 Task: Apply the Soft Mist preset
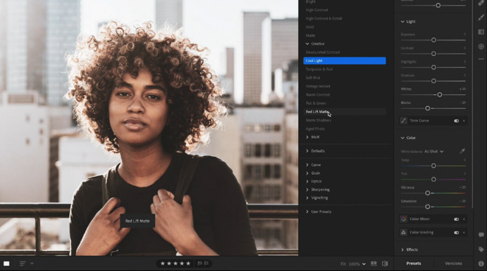point(313,78)
